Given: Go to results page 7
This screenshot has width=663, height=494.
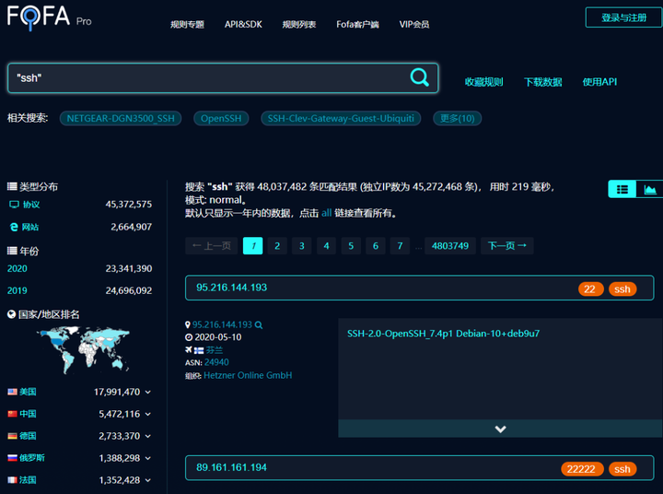Looking at the screenshot, I should [x=400, y=246].
